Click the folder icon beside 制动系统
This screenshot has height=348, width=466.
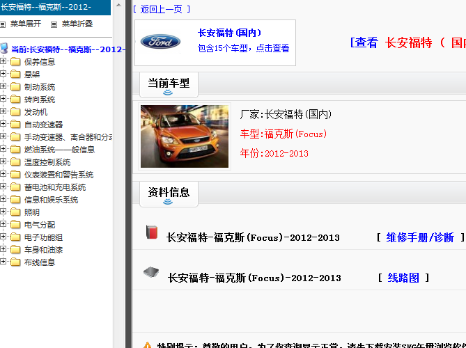click(x=15, y=87)
